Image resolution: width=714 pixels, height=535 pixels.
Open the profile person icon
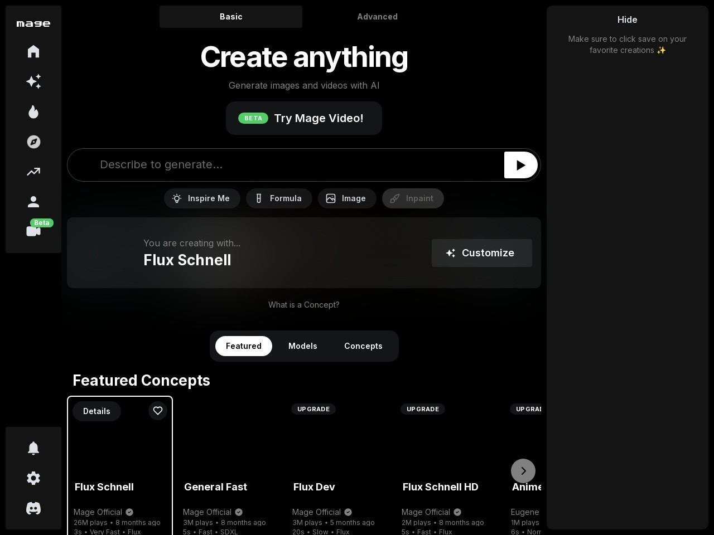(33, 202)
